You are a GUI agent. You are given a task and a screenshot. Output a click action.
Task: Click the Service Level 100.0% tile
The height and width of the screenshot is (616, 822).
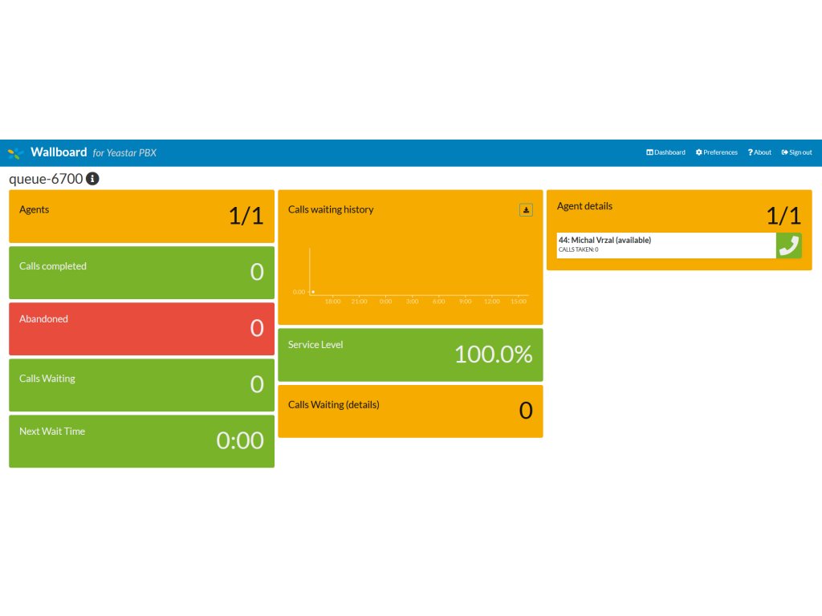(410, 355)
